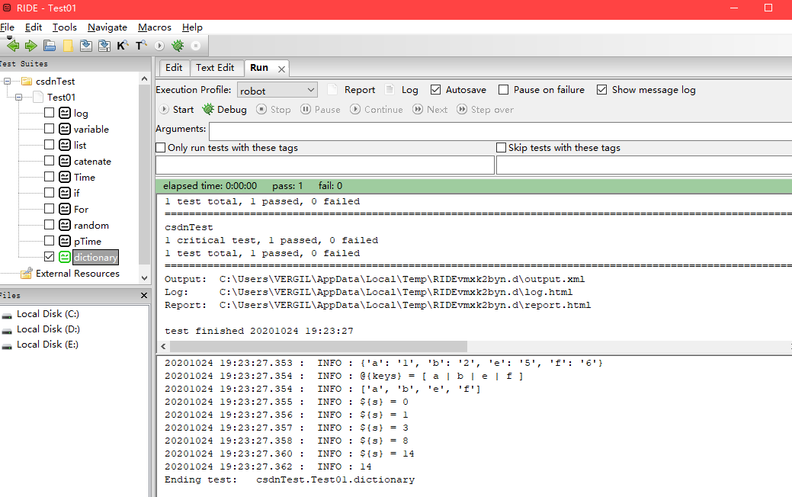Check the variable test case checkbox
This screenshot has width=792, height=497.
(x=49, y=128)
